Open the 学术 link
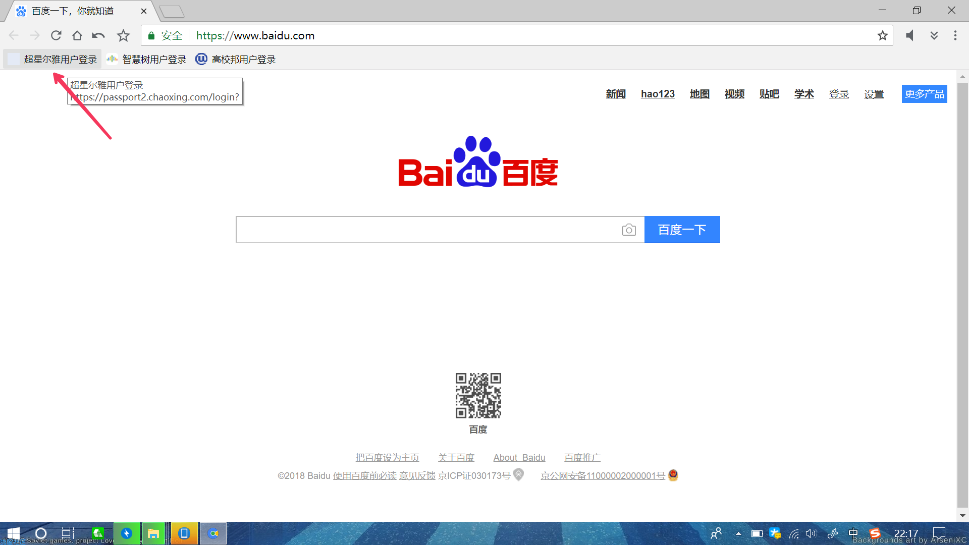Image resolution: width=969 pixels, height=545 pixels. [x=804, y=94]
